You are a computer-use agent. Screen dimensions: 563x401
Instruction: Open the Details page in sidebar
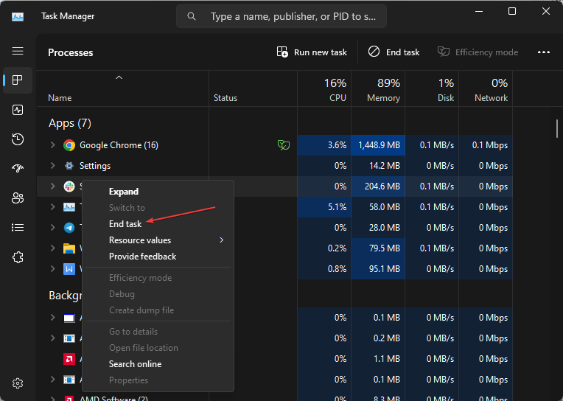click(18, 228)
